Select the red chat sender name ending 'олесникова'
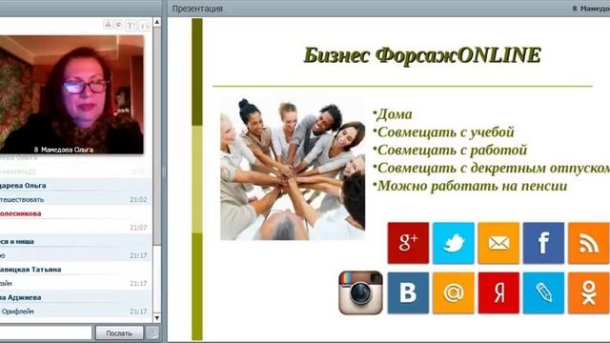The image size is (610, 343). click(x=21, y=213)
